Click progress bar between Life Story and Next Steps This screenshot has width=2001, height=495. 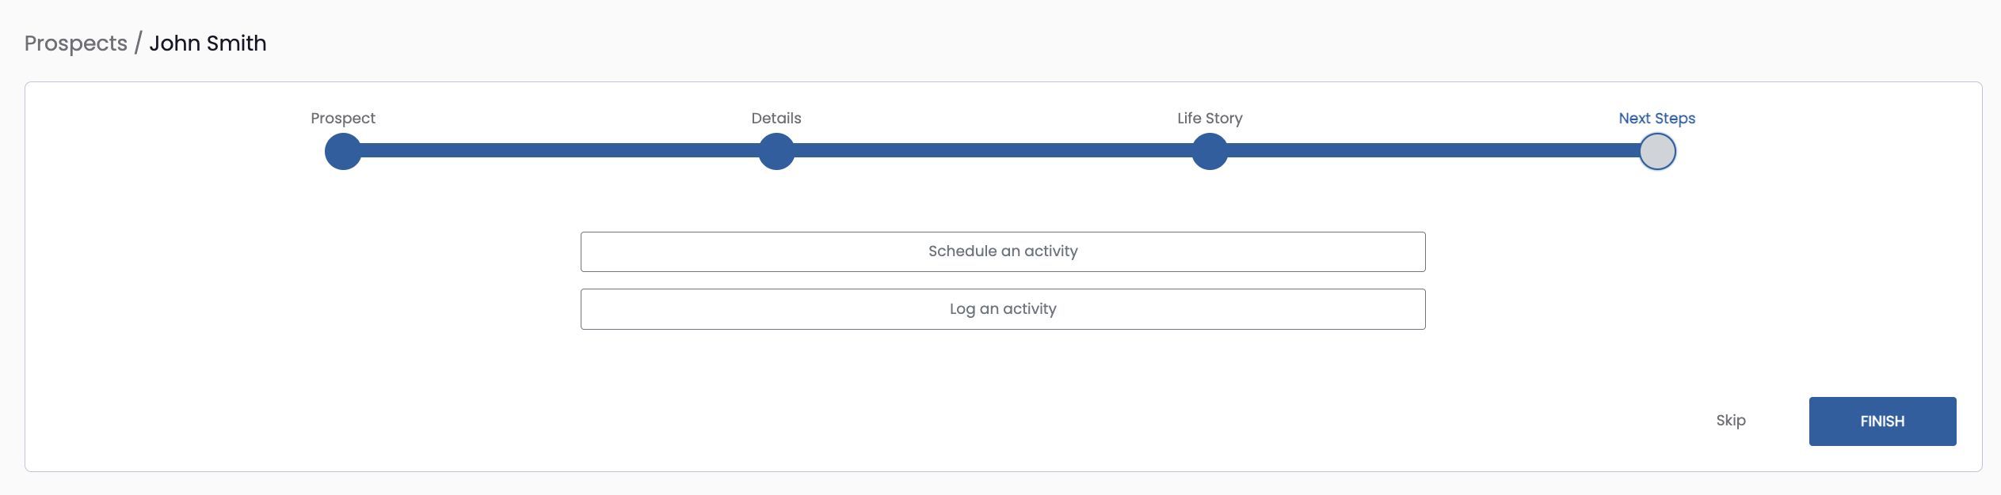click(x=1434, y=150)
